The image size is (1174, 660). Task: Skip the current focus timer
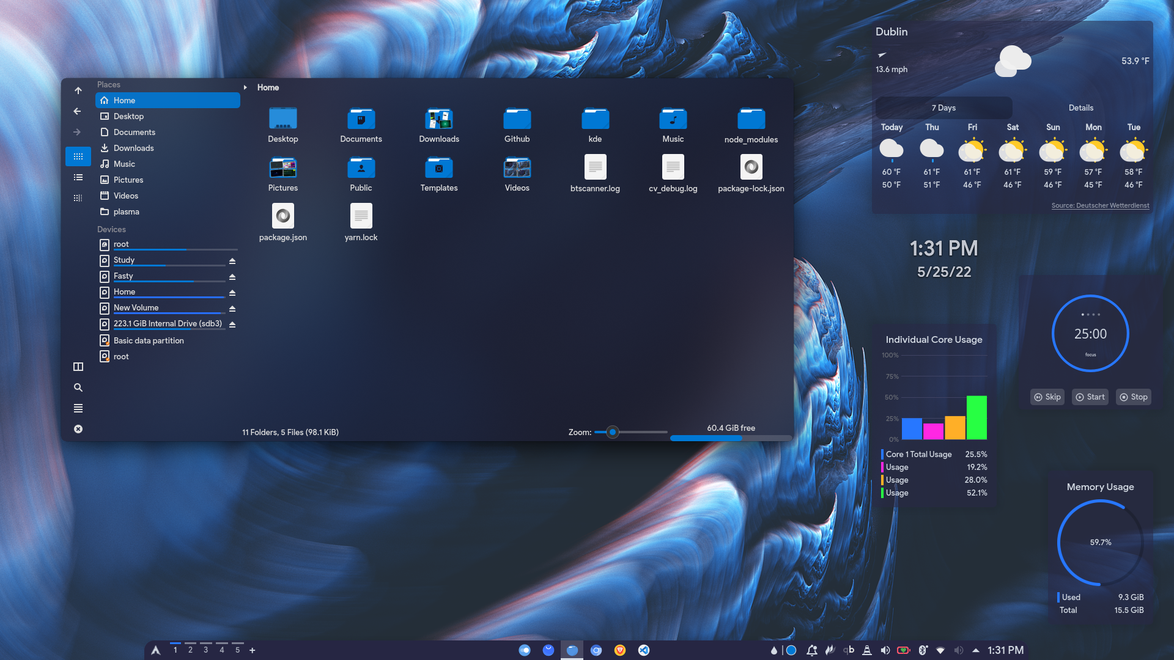pyautogui.click(x=1047, y=397)
